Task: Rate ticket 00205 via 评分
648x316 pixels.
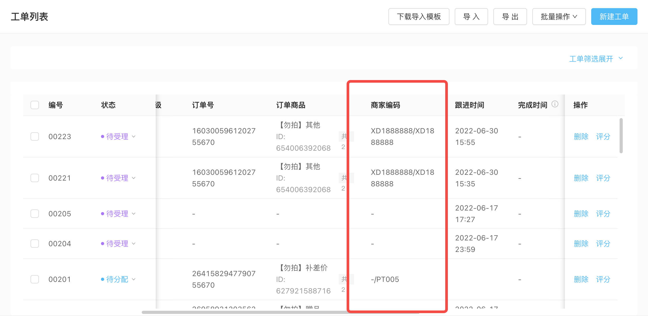Action: pyautogui.click(x=603, y=214)
